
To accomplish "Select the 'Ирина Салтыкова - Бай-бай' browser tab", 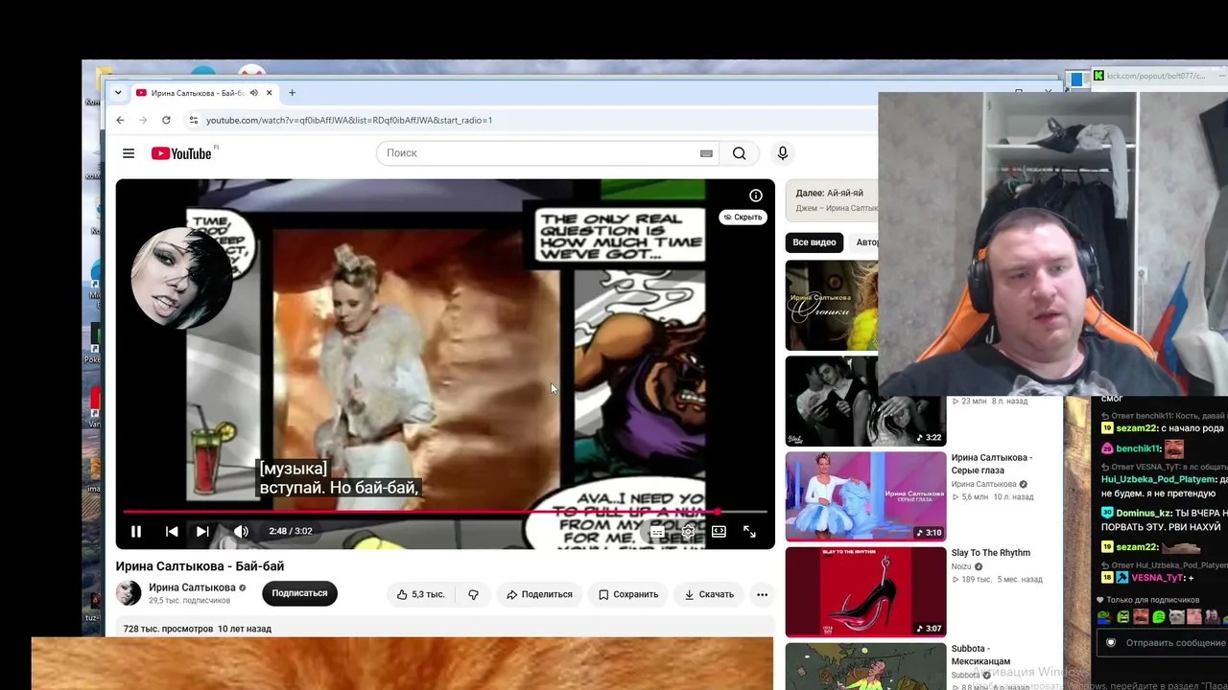I will click(x=197, y=93).
